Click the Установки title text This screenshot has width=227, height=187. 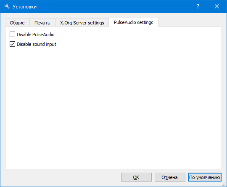click(25, 7)
